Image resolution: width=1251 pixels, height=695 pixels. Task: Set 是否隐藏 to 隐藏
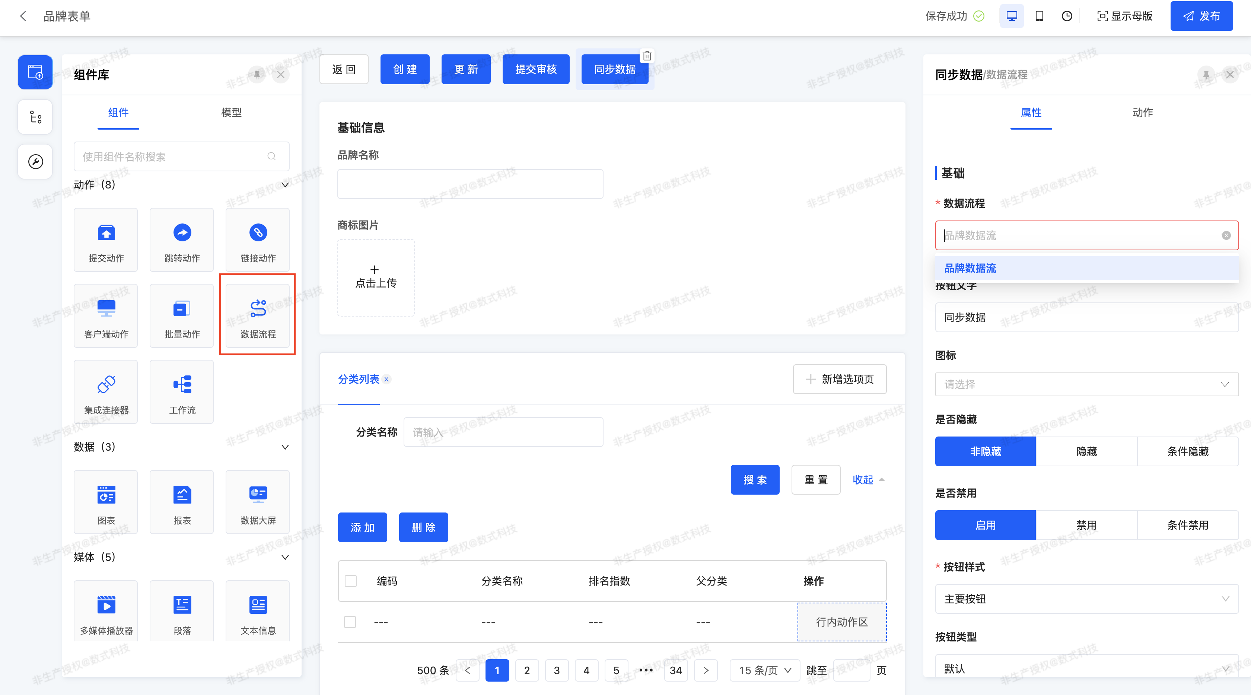point(1086,451)
